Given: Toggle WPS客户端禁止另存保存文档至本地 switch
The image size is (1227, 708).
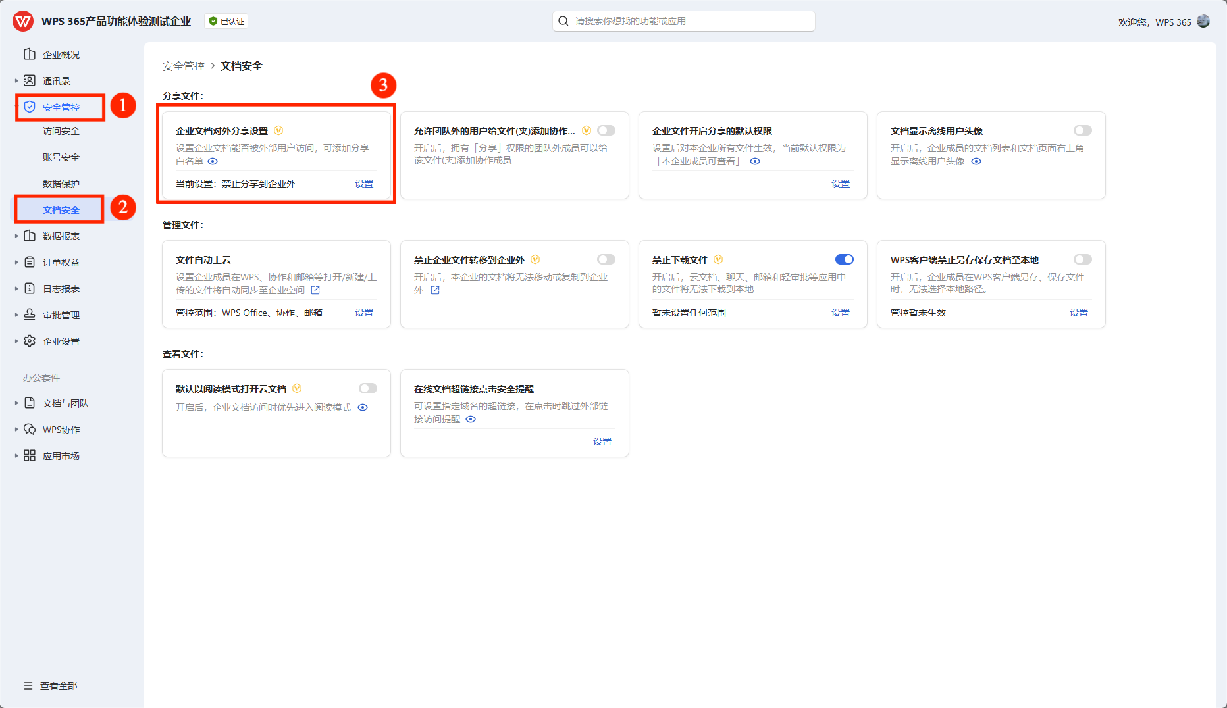Looking at the screenshot, I should pyautogui.click(x=1083, y=259).
